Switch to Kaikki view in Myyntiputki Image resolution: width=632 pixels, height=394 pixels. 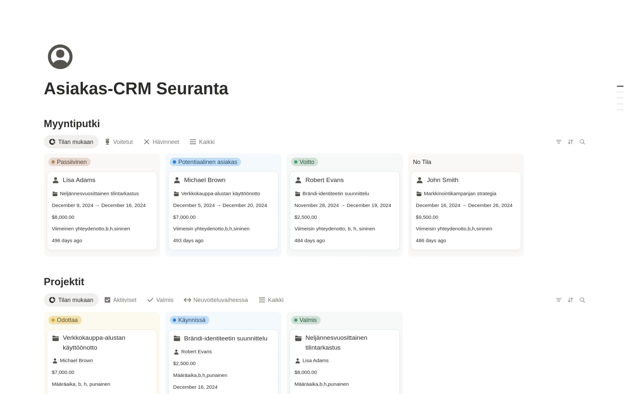coord(202,142)
